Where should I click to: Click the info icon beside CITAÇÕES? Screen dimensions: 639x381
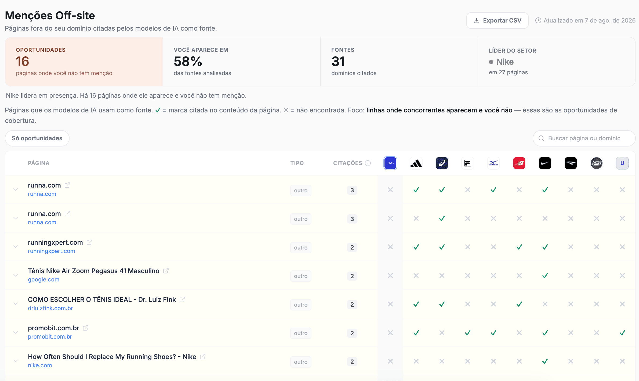[368, 163]
